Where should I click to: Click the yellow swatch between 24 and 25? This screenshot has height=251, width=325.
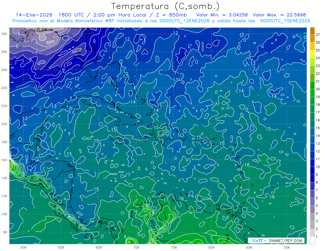pos(312,54)
